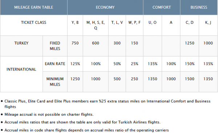Viewport: 218px width, 133px height.
Task: Click the FIXED MILES label cell
Action: pos(55,46)
